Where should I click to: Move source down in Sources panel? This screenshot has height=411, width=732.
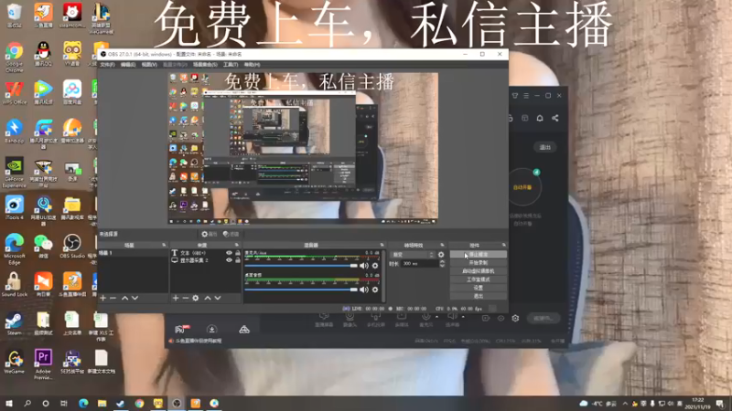(218, 298)
